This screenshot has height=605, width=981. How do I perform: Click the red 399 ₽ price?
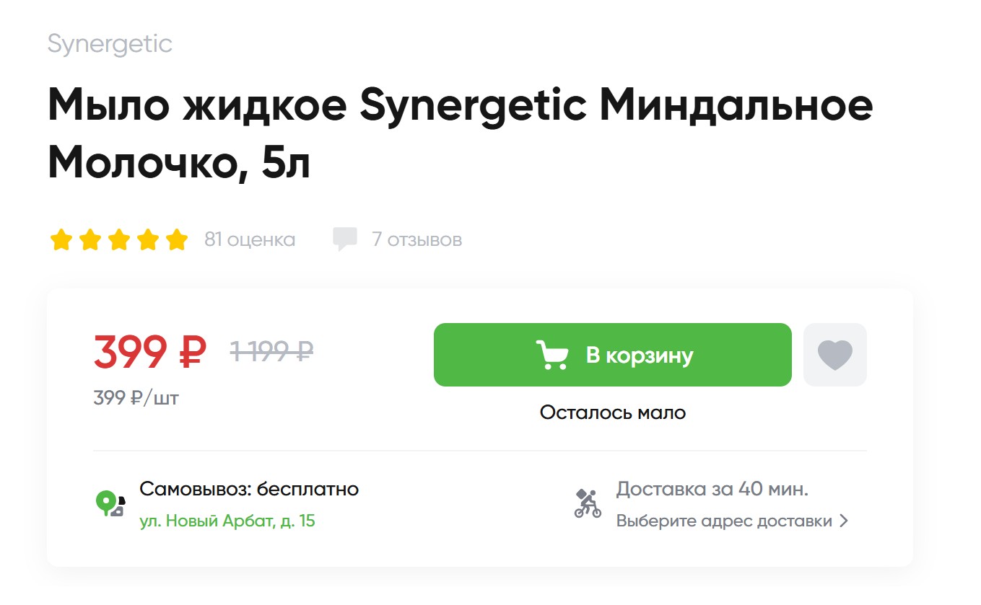click(149, 353)
